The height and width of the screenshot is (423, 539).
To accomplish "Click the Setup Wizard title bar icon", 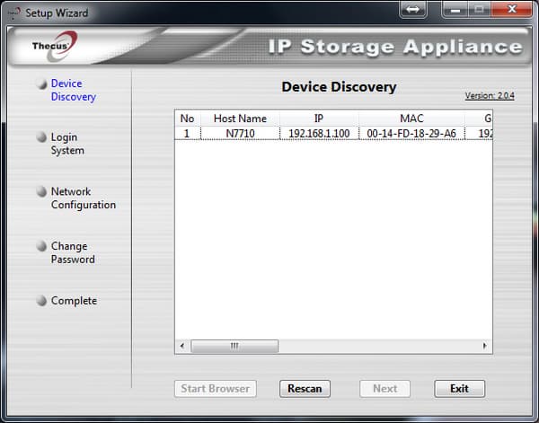I will (14, 13).
